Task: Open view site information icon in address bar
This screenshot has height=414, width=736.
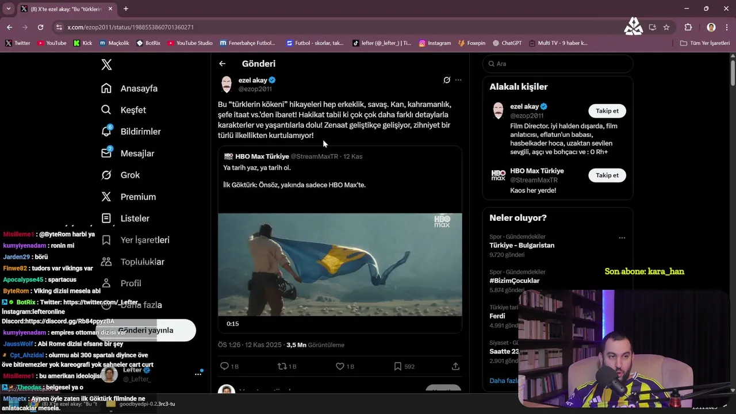Action: [59, 27]
